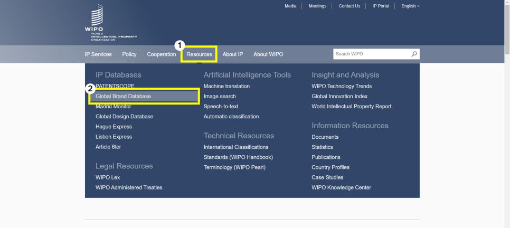Select the Resources menu

[x=199, y=54]
